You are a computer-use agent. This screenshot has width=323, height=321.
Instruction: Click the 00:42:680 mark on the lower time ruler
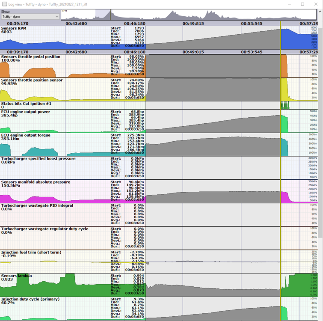coord(76,52)
